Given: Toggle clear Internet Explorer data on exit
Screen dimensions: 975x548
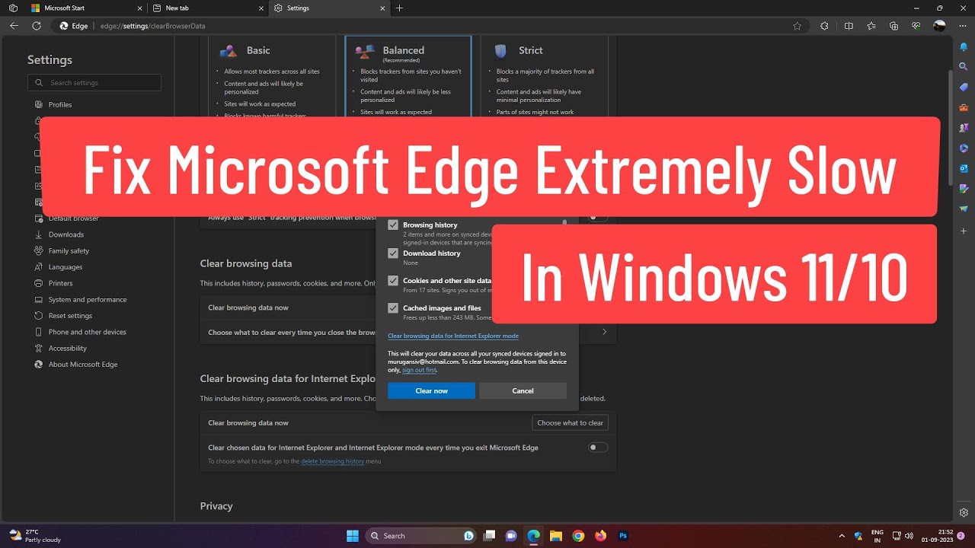Looking at the screenshot, I should 599,448.
